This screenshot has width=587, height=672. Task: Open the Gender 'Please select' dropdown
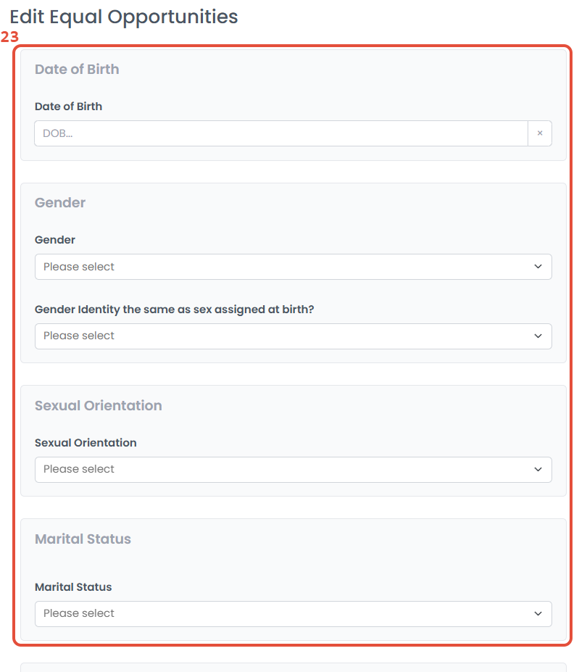click(283, 267)
